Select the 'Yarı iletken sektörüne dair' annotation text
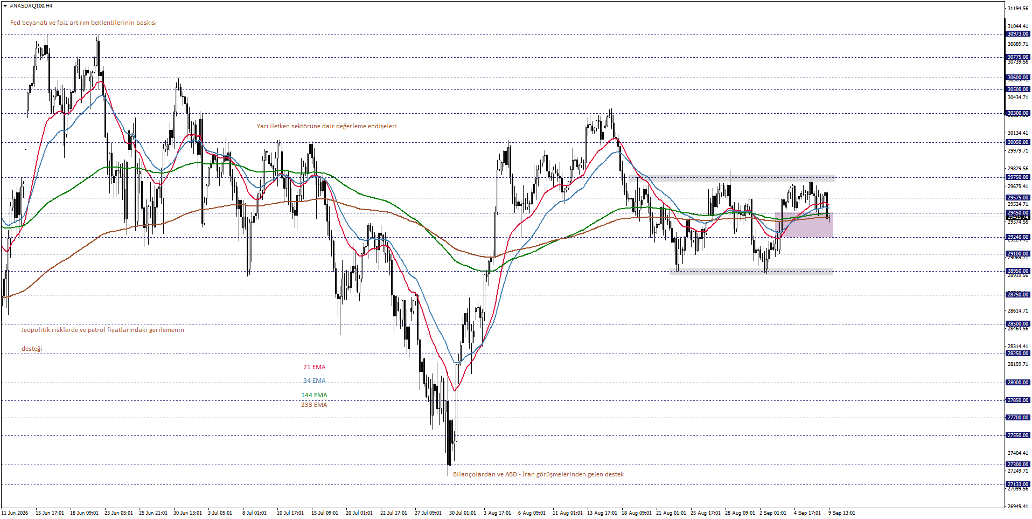 pyautogui.click(x=326, y=126)
